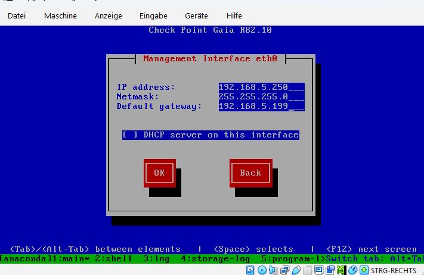Focus the IP address field 192.168.5.250
The image size is (424, 275).
pyautogui.click(x=261, y=87)
